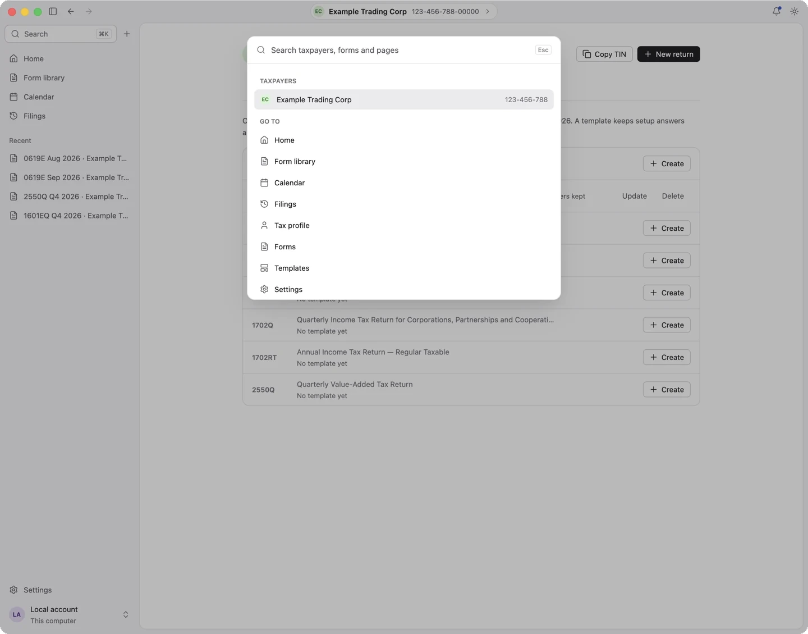Open the Example Trading Corp taxpayer switcher

(x=404, y=11)
